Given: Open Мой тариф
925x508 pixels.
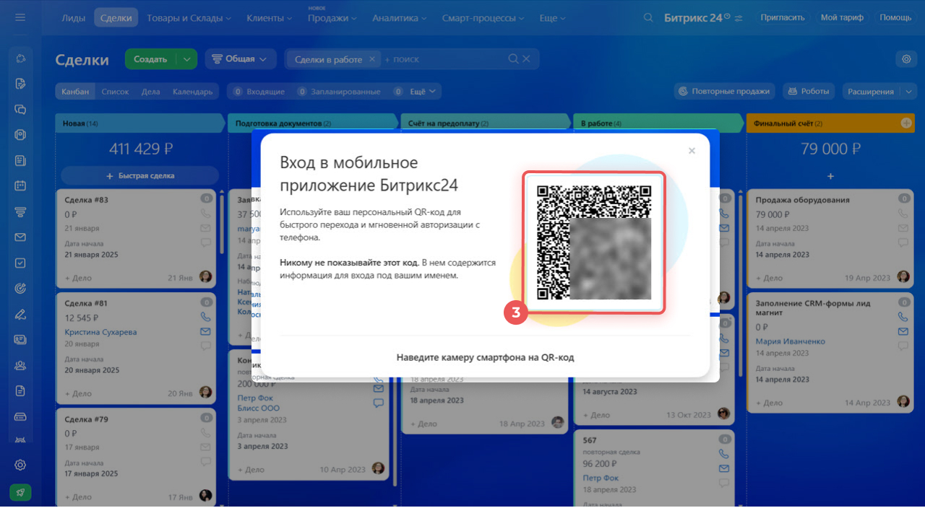Looking at the screenshot, I should (x=842, y=17).
